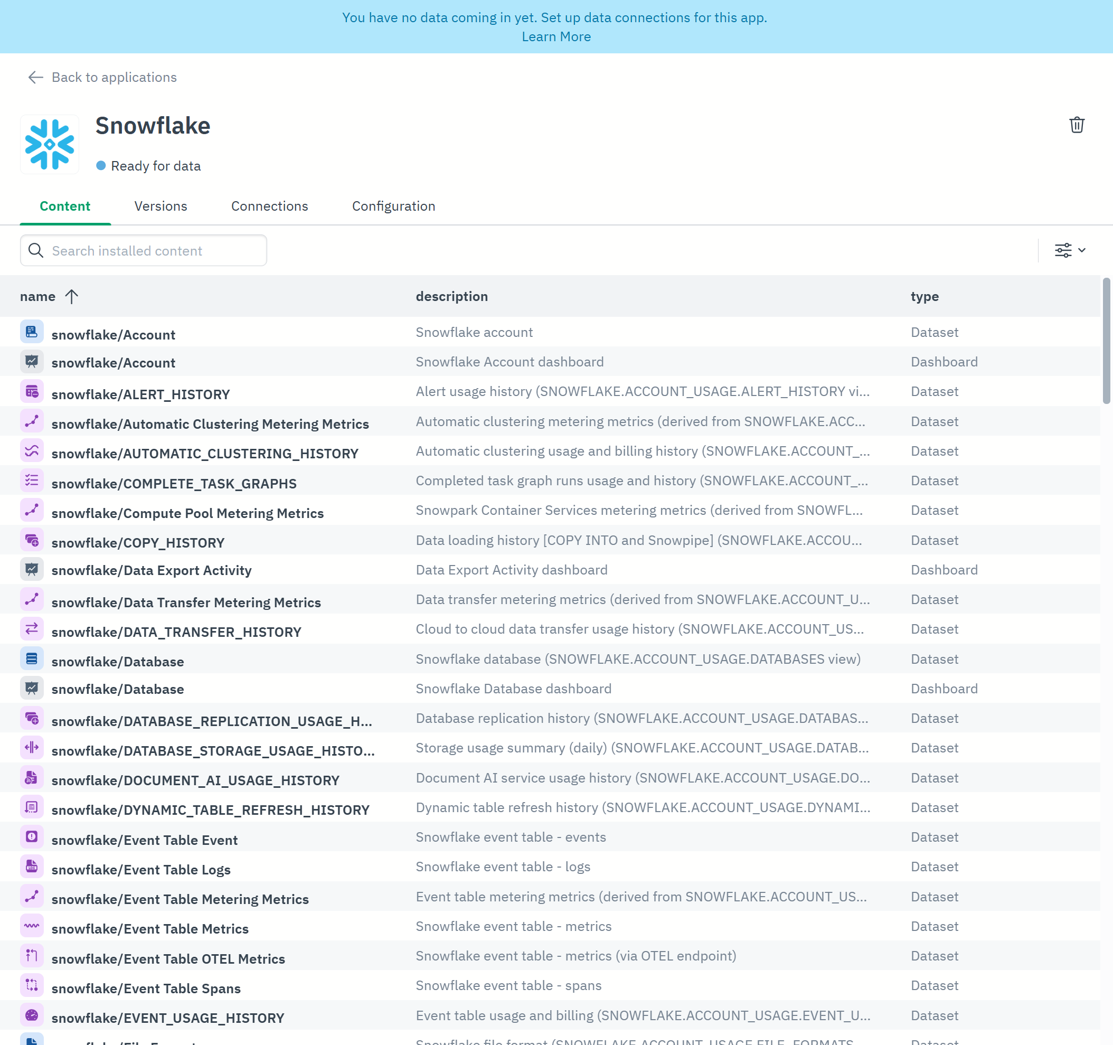Click the delete app trash icon
The height and width of the screenshot is (1045, 1113).
pyautogui.click(x=1076, y=125)
